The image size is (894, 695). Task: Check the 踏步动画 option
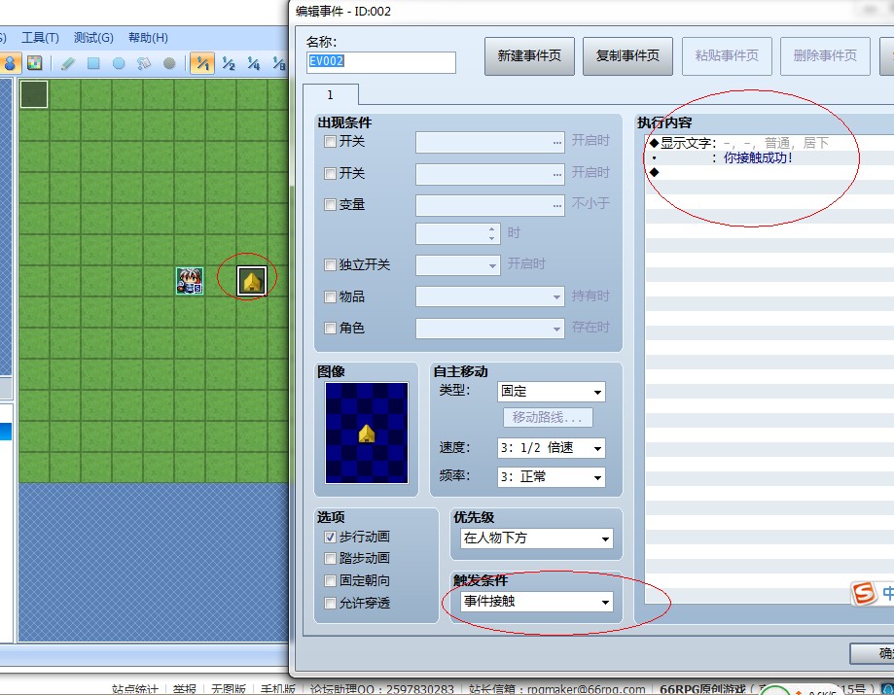pyautogui.click(x=330, y=558)
